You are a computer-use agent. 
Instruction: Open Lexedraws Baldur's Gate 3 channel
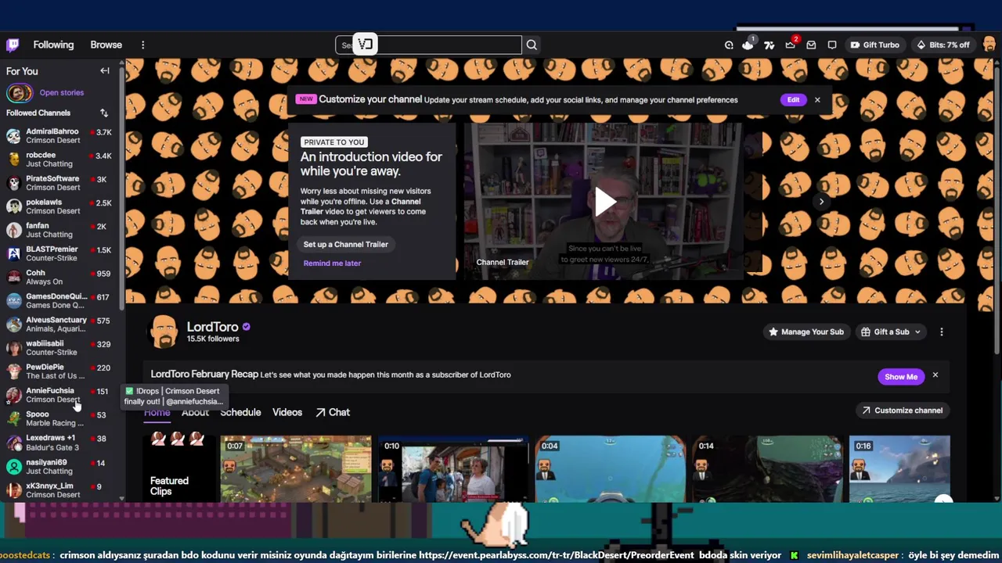click(x=59, y=443)
